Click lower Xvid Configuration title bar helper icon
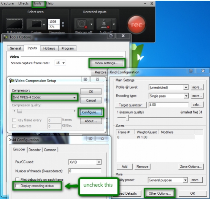 point(90,138)
